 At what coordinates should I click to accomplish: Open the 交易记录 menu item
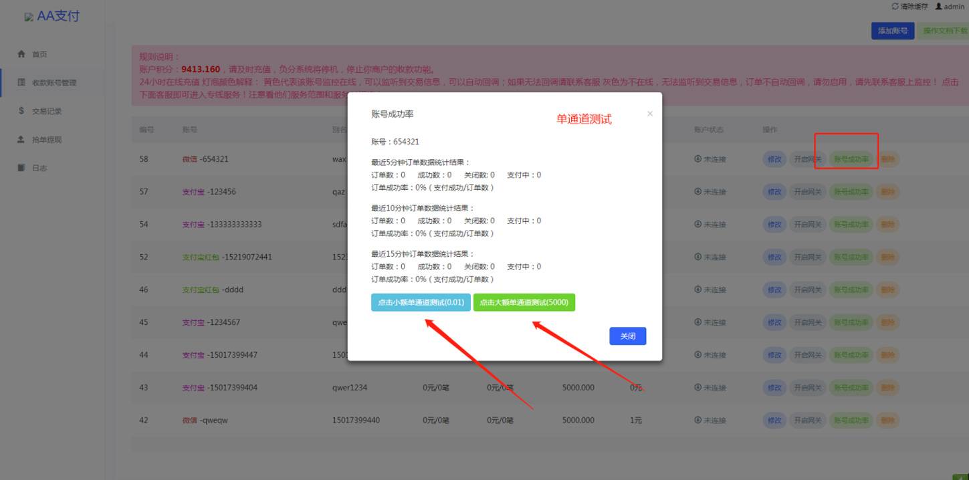pyautogui.click(x=43, y=110)
